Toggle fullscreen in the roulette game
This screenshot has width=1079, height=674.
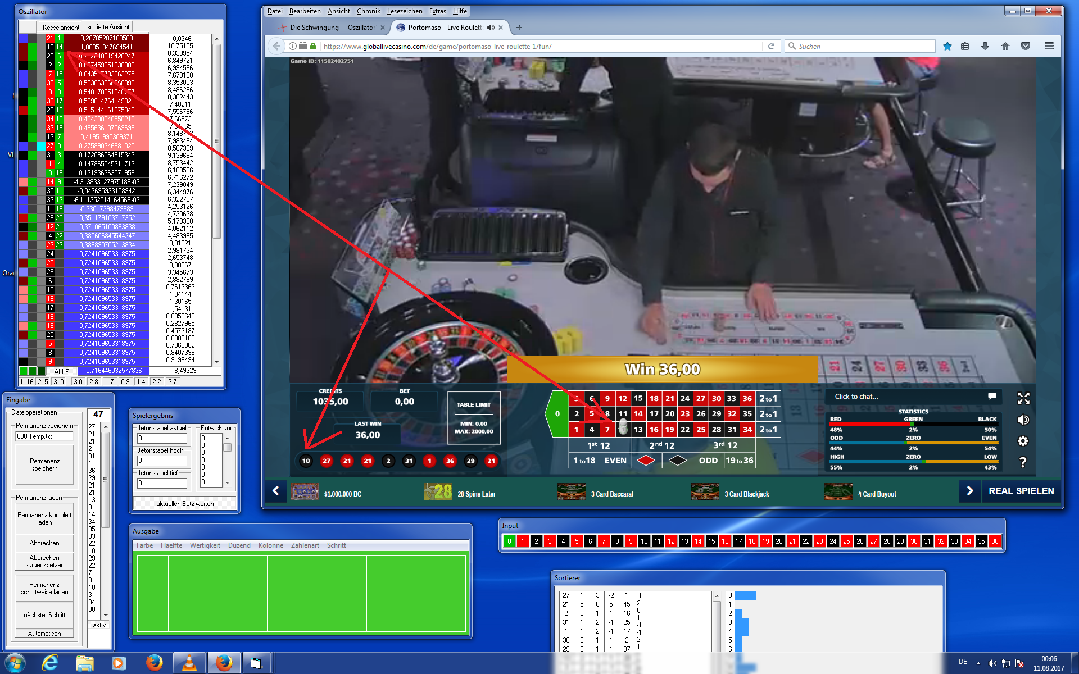(1023, 398)
